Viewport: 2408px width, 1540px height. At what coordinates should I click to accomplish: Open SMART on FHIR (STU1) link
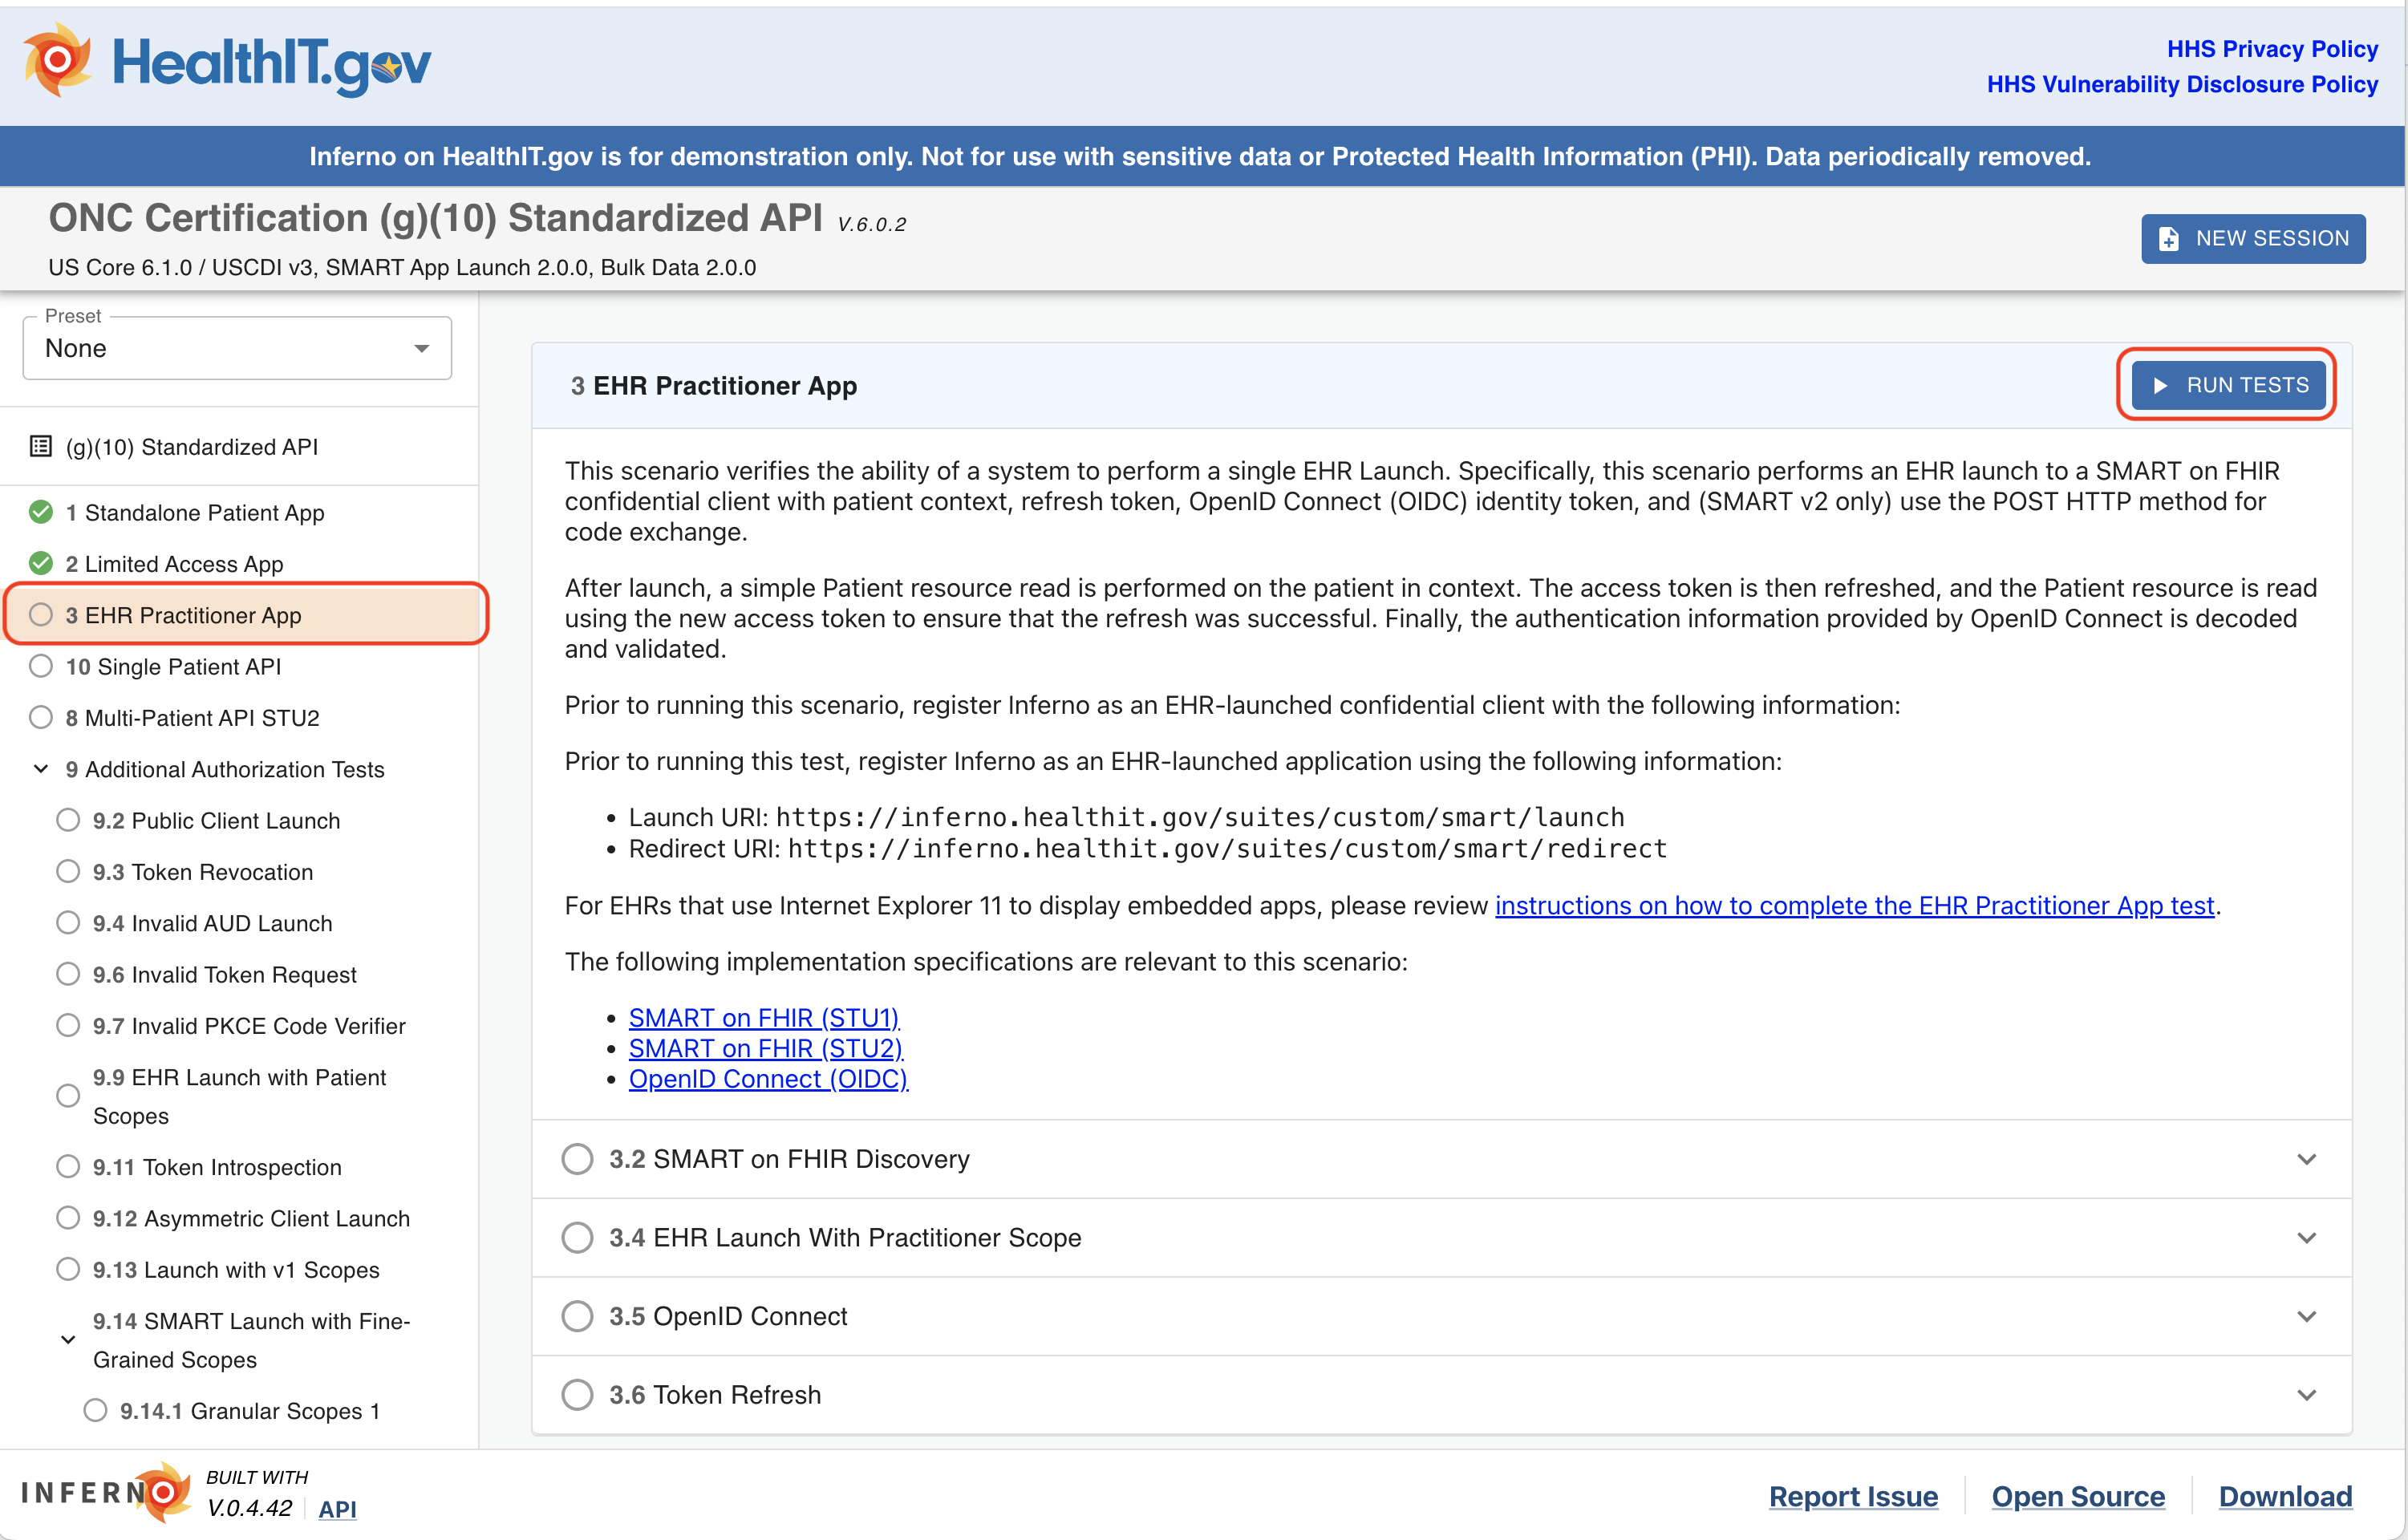(x=764, y=1017)
